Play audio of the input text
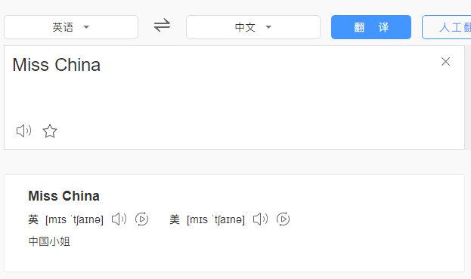The width and height of the screenshot is (471, 279). tap(23, 131)
